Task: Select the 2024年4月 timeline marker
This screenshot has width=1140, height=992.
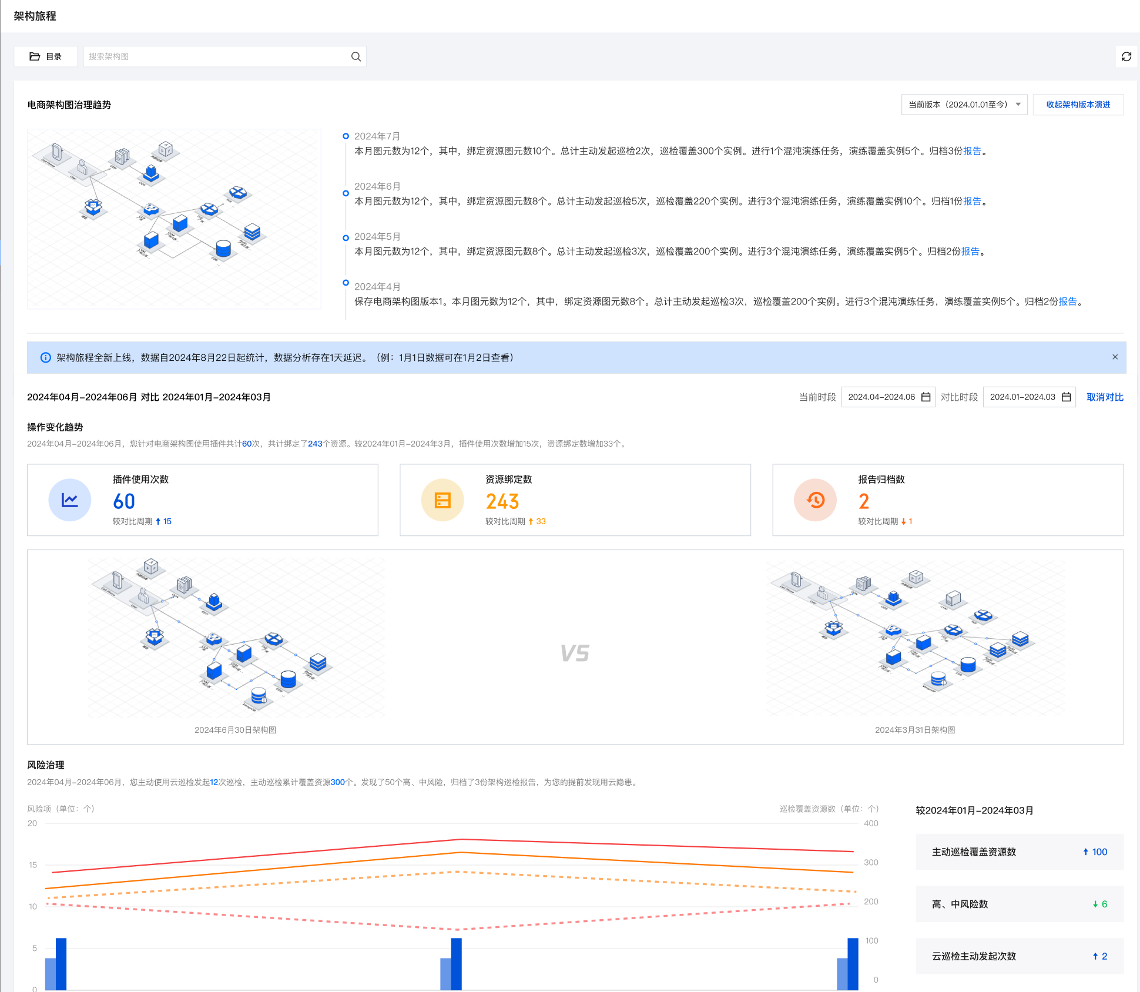Action: (346, 283)
